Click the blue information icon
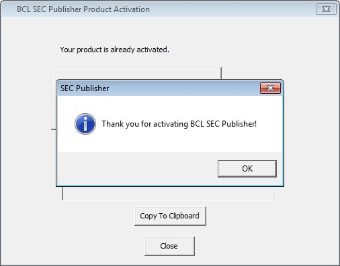 tap(85, 124)
